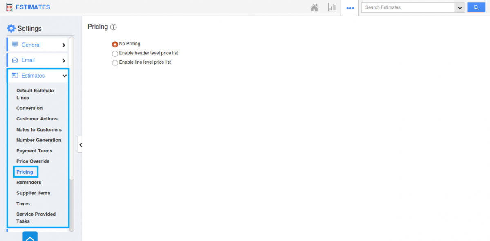
Task: Open Notes to Customers settings
Action: [39, 129]
